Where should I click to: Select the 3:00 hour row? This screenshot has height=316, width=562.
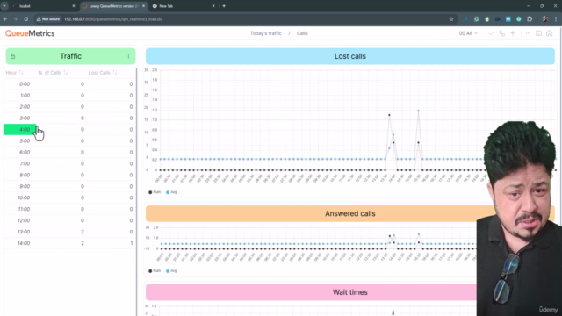point(68,118)
